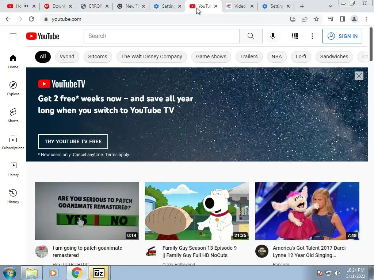374x280 pixels.
Task: Select the Sandwiches filter chip
Action: [x=334, y=57]
